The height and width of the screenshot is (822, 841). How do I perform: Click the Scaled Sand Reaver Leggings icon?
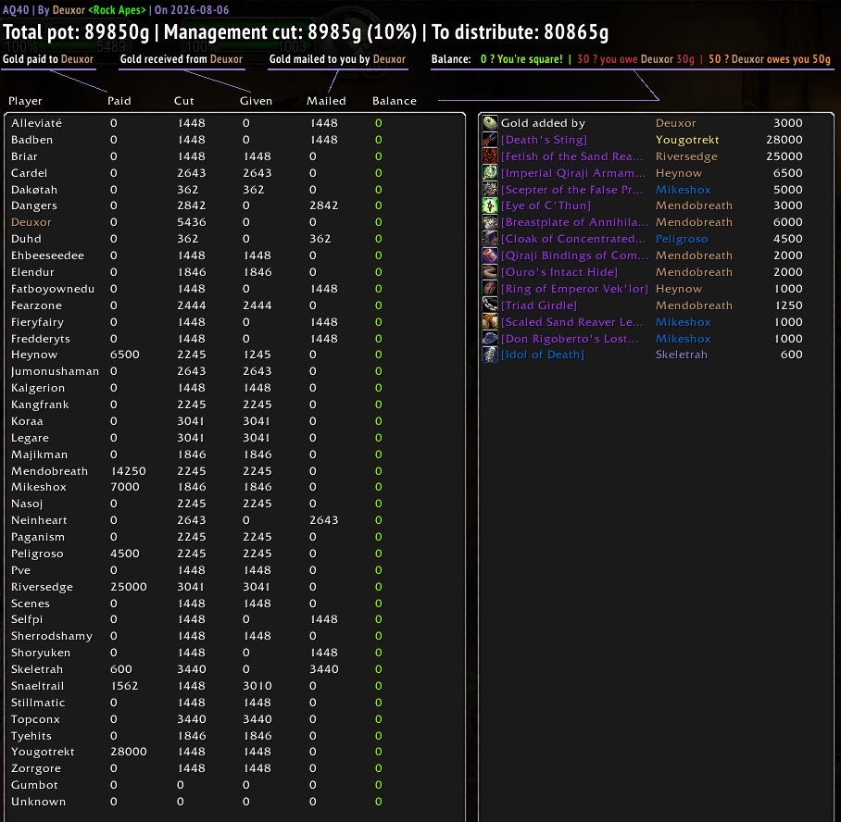click(490, 322)
